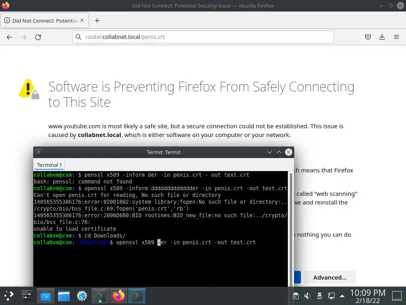Close the Termit terminal window
This screenshot has height=305, width=406.
coord(289,152)
